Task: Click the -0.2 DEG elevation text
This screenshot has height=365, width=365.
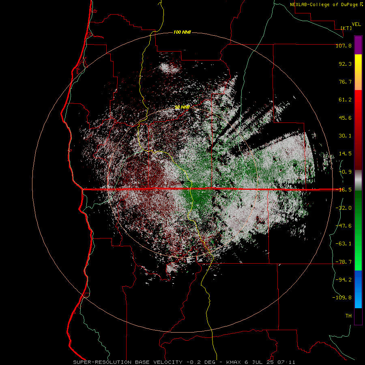Action: [202, 362]
